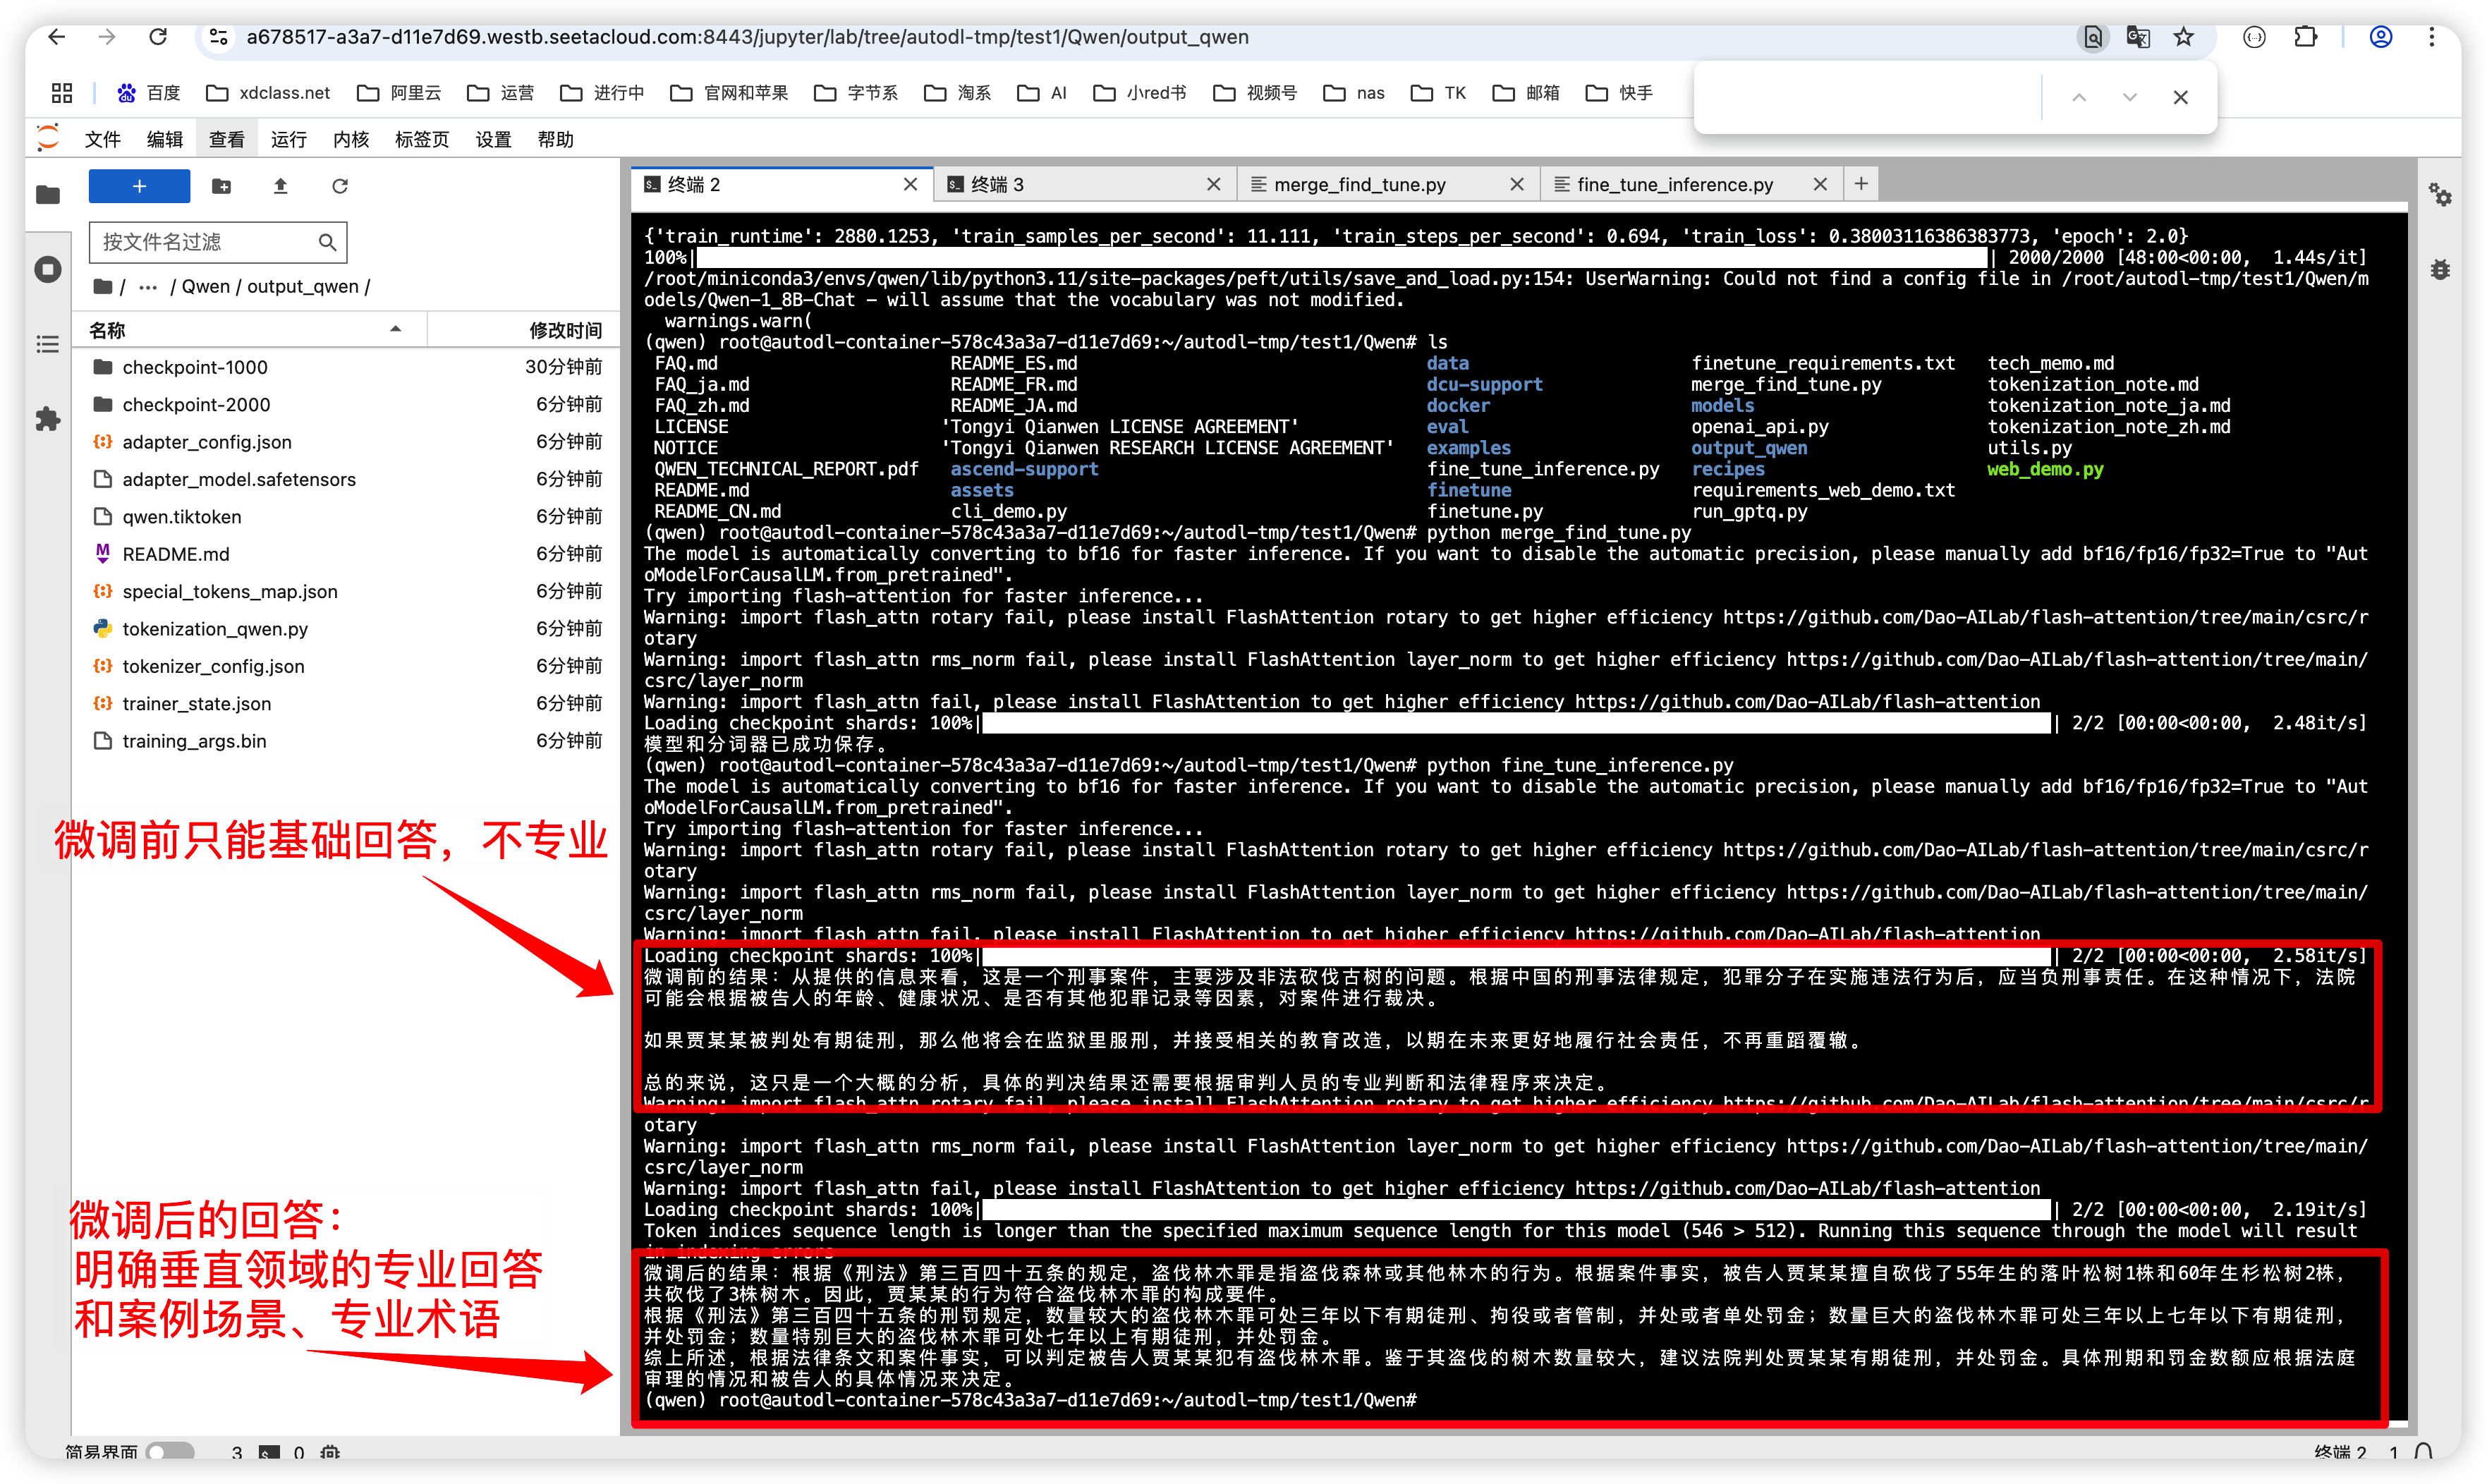
Task: Expand the collapsed breadcrumb ellipsis path
Action: point(148,287)
